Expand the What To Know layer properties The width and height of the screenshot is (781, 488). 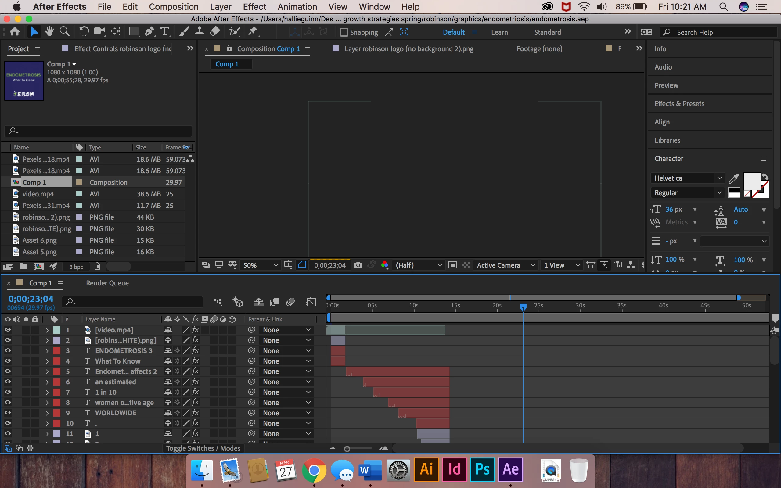click(x=47, y=361)
